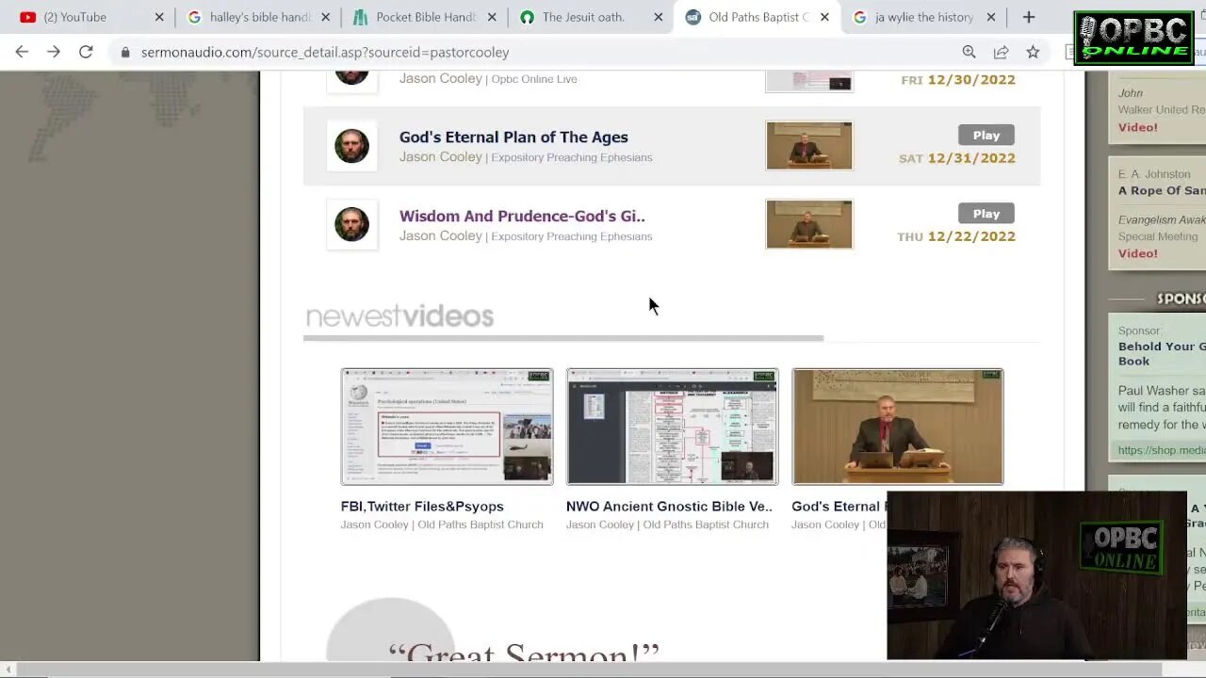Open FBI, Twitter Files & Psyops video thumbnail
The width and height of the screenshot is (1206, 678).
pyautogui.click(x=447, y=427)
